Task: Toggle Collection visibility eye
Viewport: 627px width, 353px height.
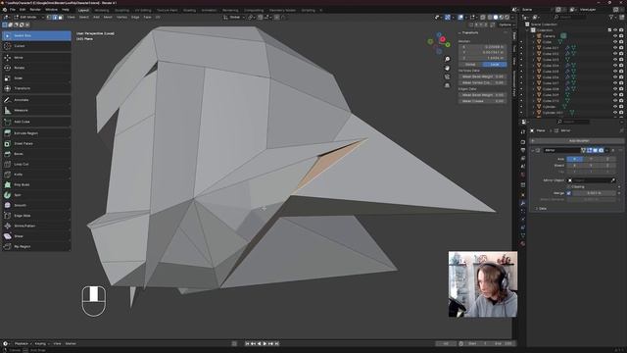Action: coord(615,30)
